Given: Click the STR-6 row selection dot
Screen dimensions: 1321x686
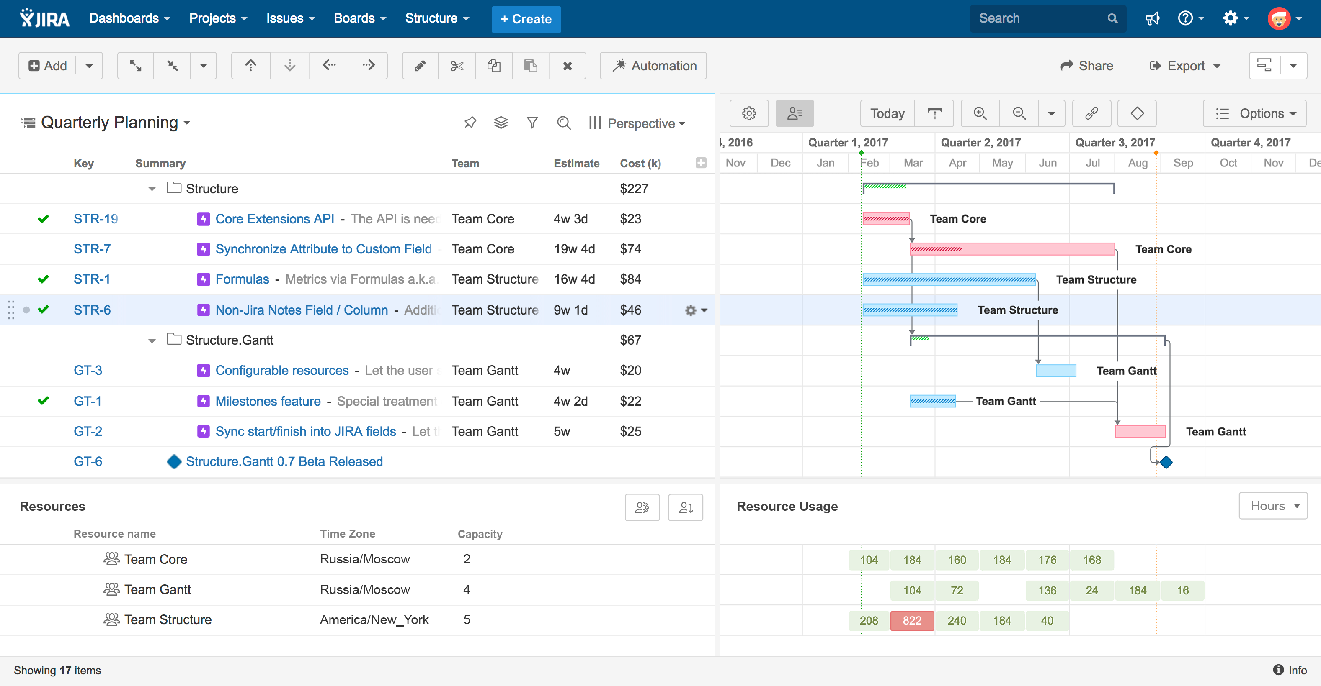Looking at the screenshot, I should 26,310.
